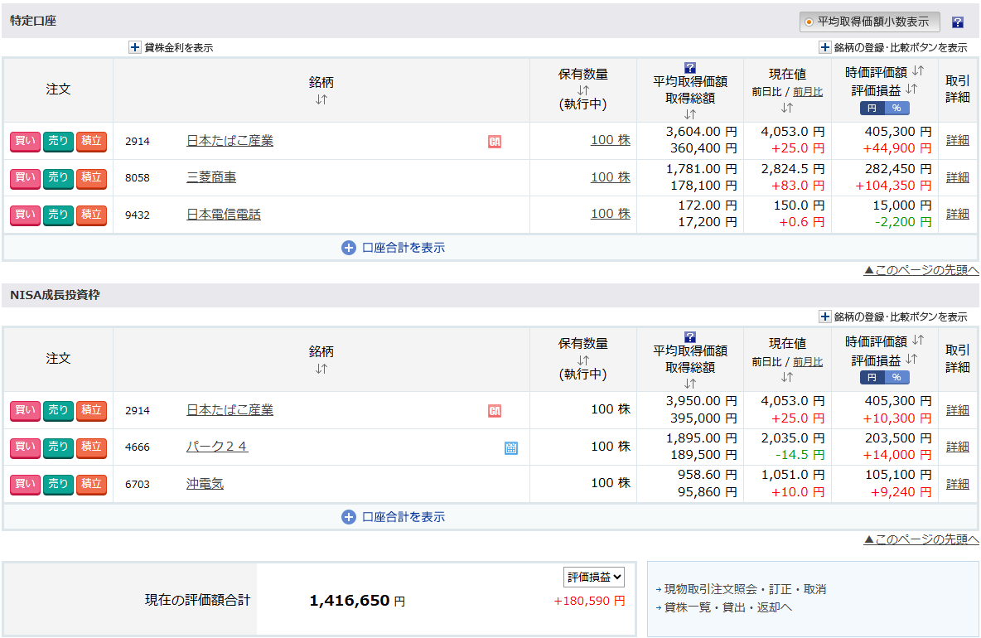The width and height of the screenshot is (981, 638).
Task: Click 売り for 三菱商事
Action: [x=58, y=177]
